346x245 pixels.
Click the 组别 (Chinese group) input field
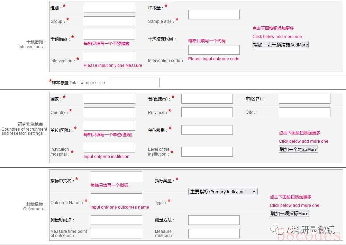[x=109, y=8]
